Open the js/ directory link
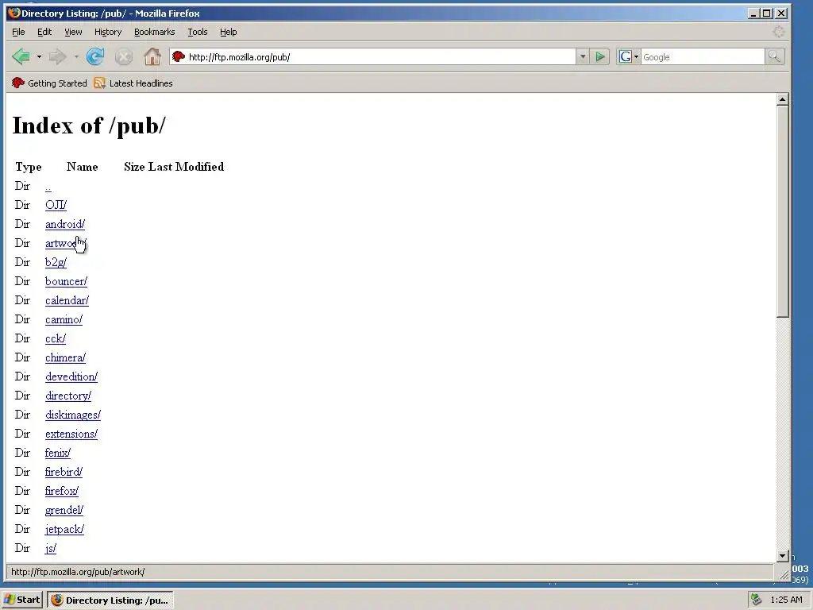Viewport: 813px width, 610px height. click(51, 548)
